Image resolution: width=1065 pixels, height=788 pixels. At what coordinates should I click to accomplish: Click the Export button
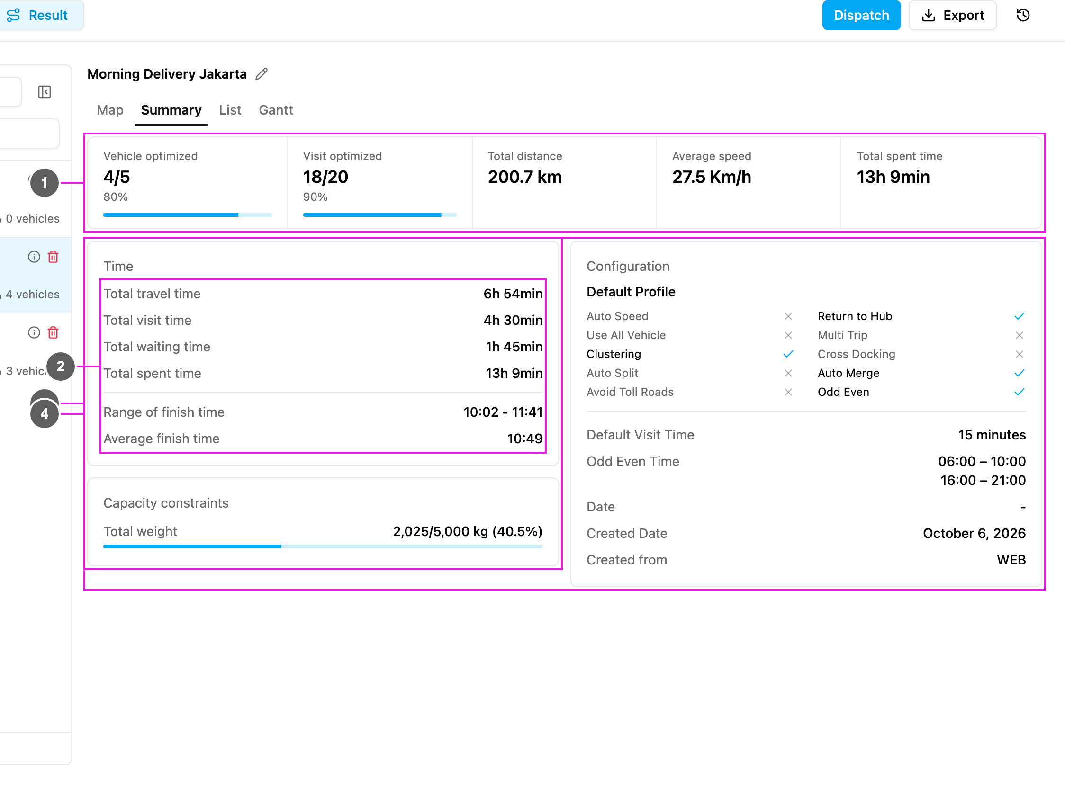coord(952,15)
